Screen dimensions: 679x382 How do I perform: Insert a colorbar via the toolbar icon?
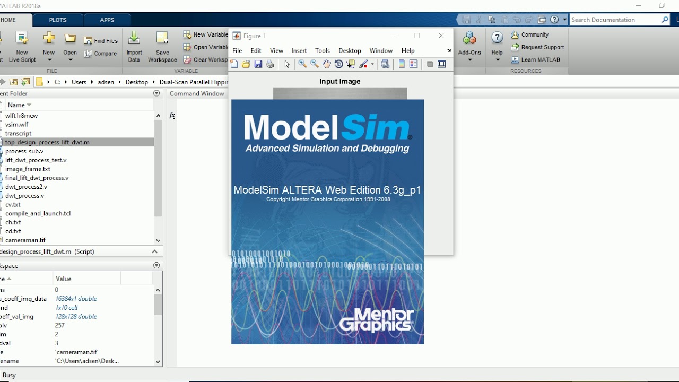(402, 64)
